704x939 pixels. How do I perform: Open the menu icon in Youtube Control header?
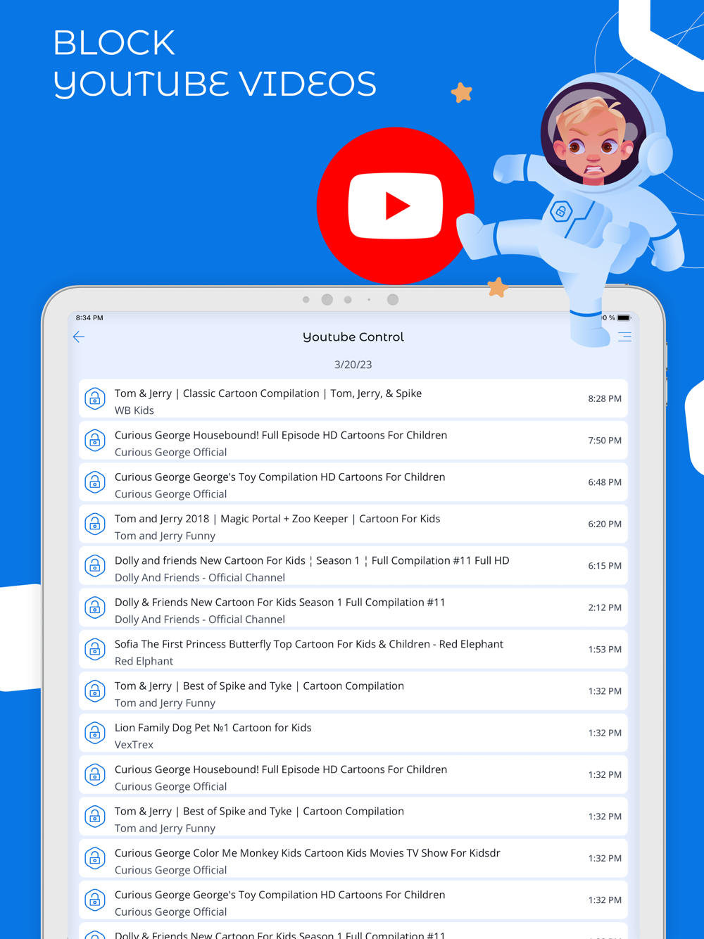pyautogui.click(x=624, y=337)
